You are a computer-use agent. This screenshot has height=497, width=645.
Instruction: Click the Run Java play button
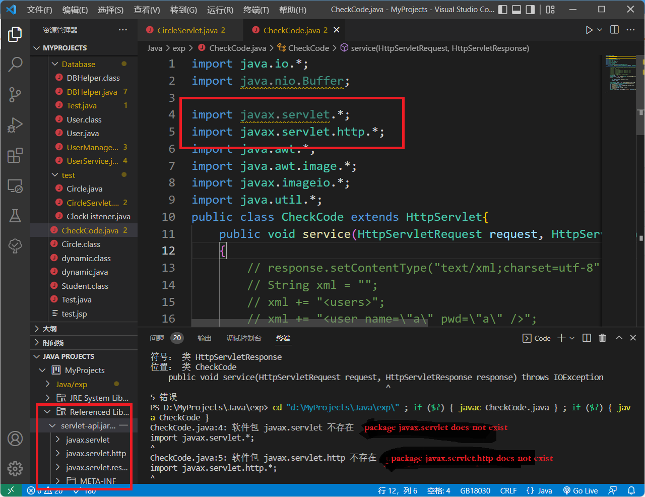click(x=589, y=30)
